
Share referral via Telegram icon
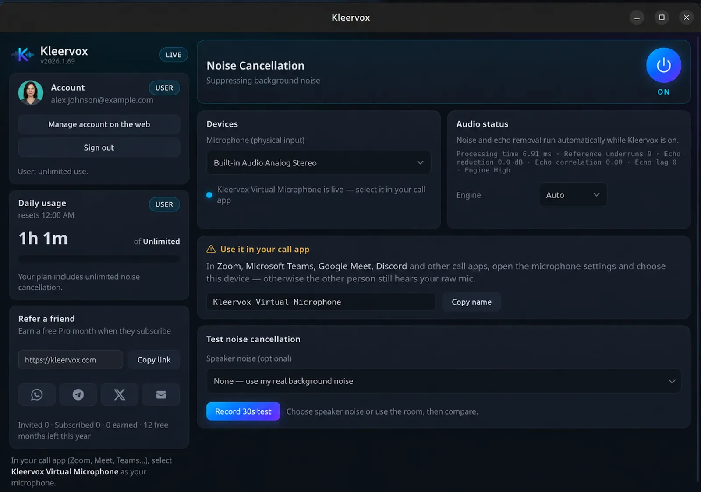(78, 394)
